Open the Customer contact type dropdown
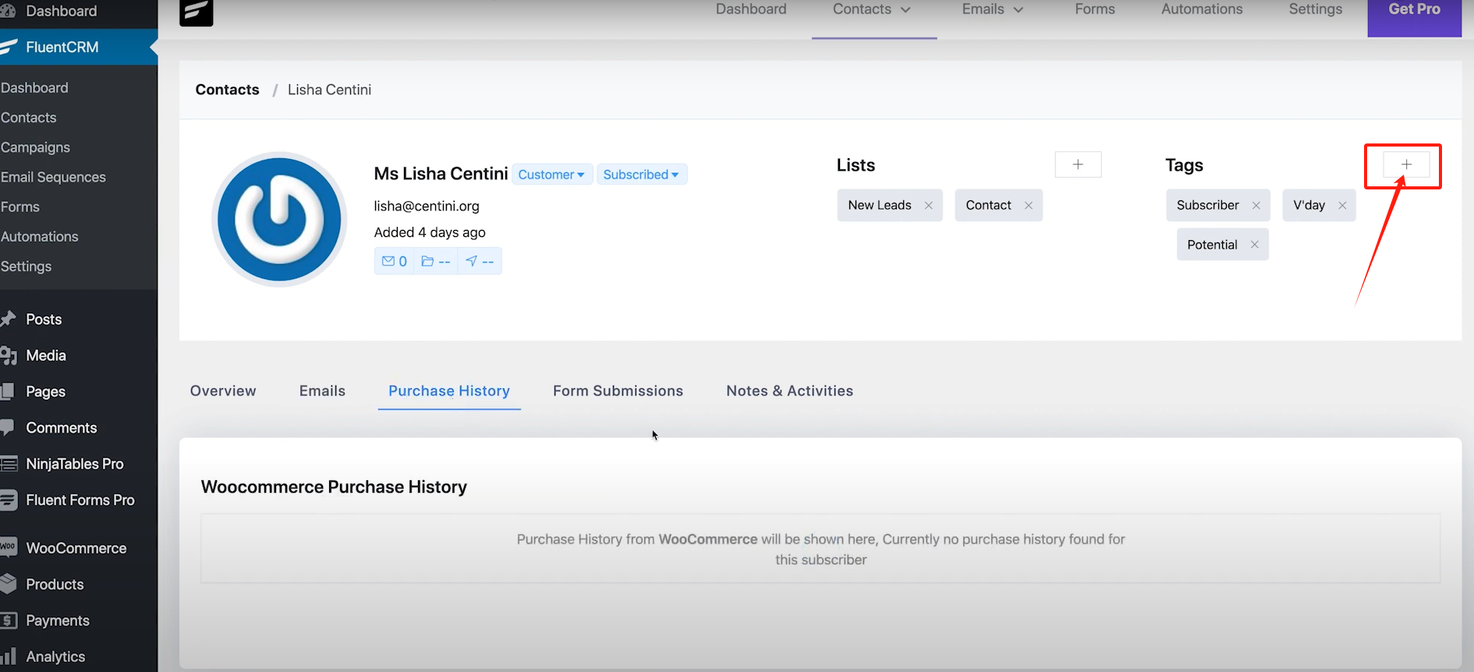Screen dimensions: 1474x672 click(x=551, y=175)
